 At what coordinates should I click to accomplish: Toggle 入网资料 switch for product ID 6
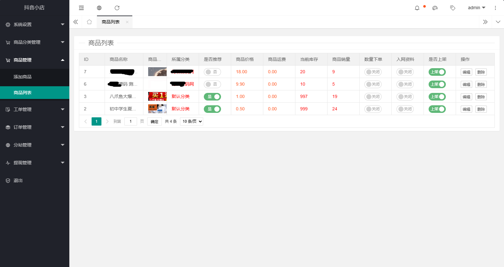coord(405,84)
